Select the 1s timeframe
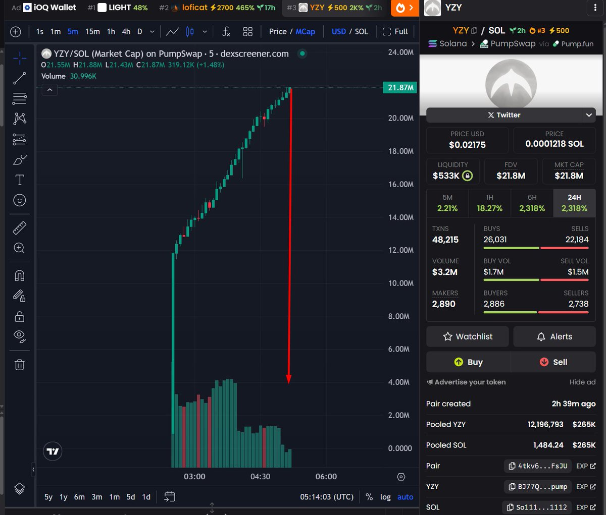Image resolution: width=606 pixels, height=515 pixels. (x=40, y=31)
